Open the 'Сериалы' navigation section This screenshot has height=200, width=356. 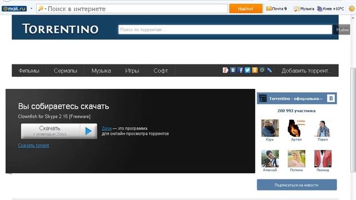click(x=66, y=71)
